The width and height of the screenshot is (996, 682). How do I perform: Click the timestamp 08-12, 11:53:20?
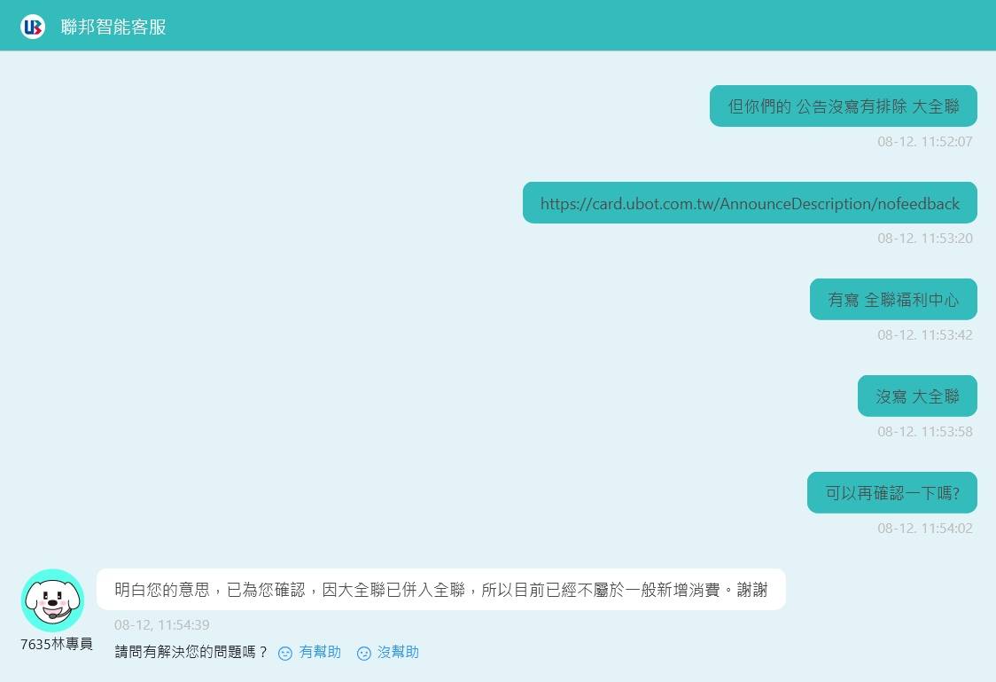point(925,239)
